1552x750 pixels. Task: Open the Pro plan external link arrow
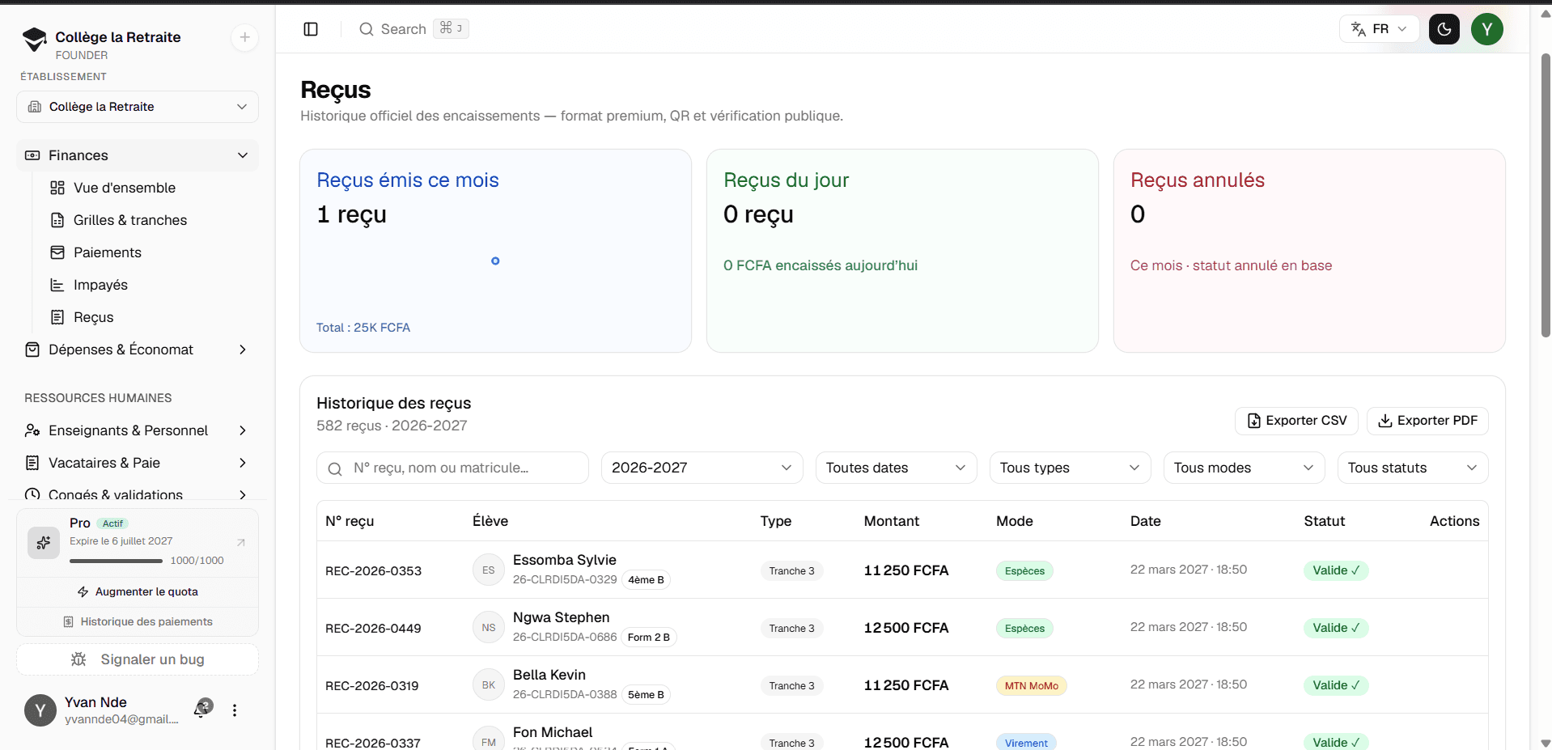pos(241,542)
